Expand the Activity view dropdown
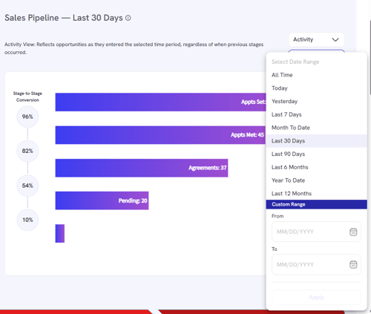The width and height of the screenshot is (371, 314). click(316, 39)
